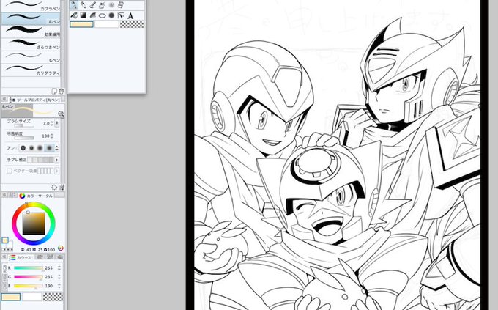498x310 pixels.
Task: Adjust the brush size stepper arrows
Action: tap(52, 123)
